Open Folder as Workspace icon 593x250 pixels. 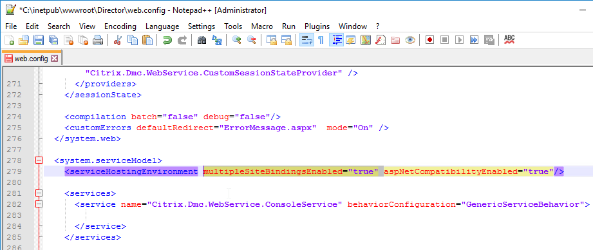395,40
